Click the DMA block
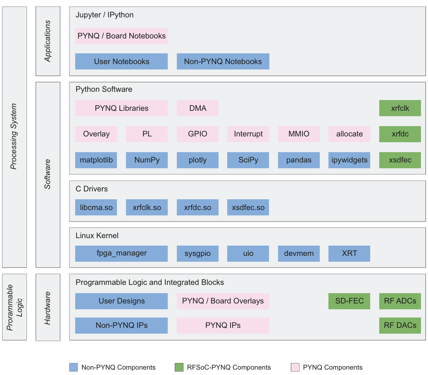 197,108
